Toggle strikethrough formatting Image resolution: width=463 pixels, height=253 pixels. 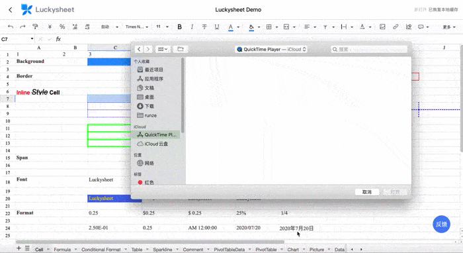click(204, 27)
